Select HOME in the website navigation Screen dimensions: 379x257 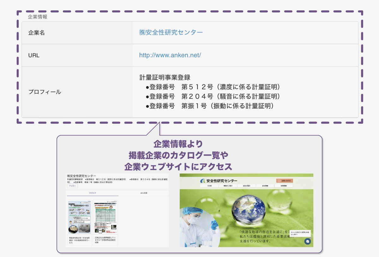(210, 186)
